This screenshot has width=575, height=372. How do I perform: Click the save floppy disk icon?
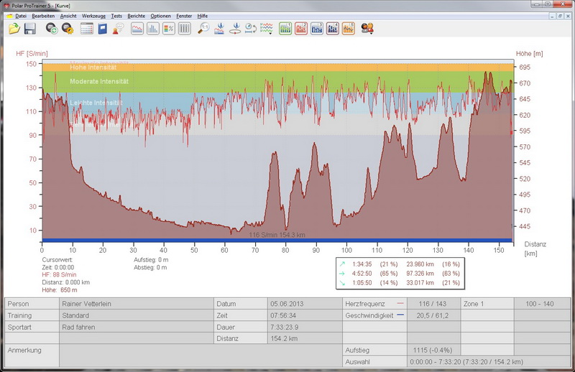click(x=30, y=29)
